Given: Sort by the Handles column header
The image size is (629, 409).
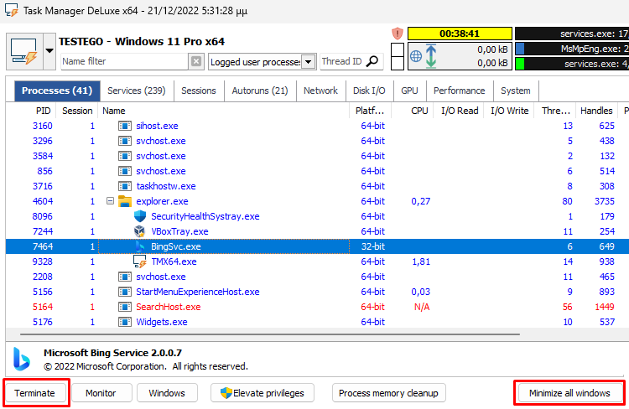Looking at the screenshot, I should pyautogui.click(x=596, y=111).
